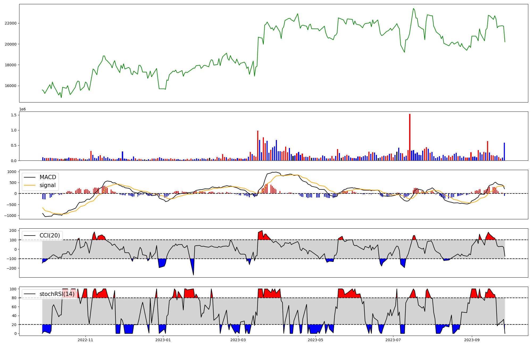Click the CCI(20) legend entry
Screen dimensions: 532x346
tap(49, 236)
